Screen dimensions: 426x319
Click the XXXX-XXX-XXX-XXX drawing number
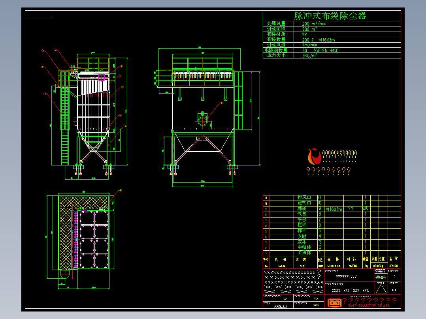coord(350,291)
